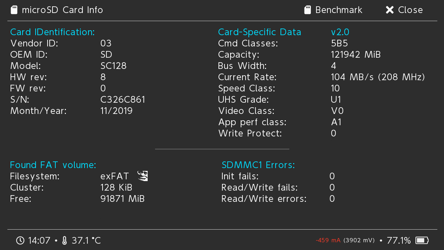Select the S/N value C326C861
The width and height of the screenshot is (444, 250).
click(123, 99)
